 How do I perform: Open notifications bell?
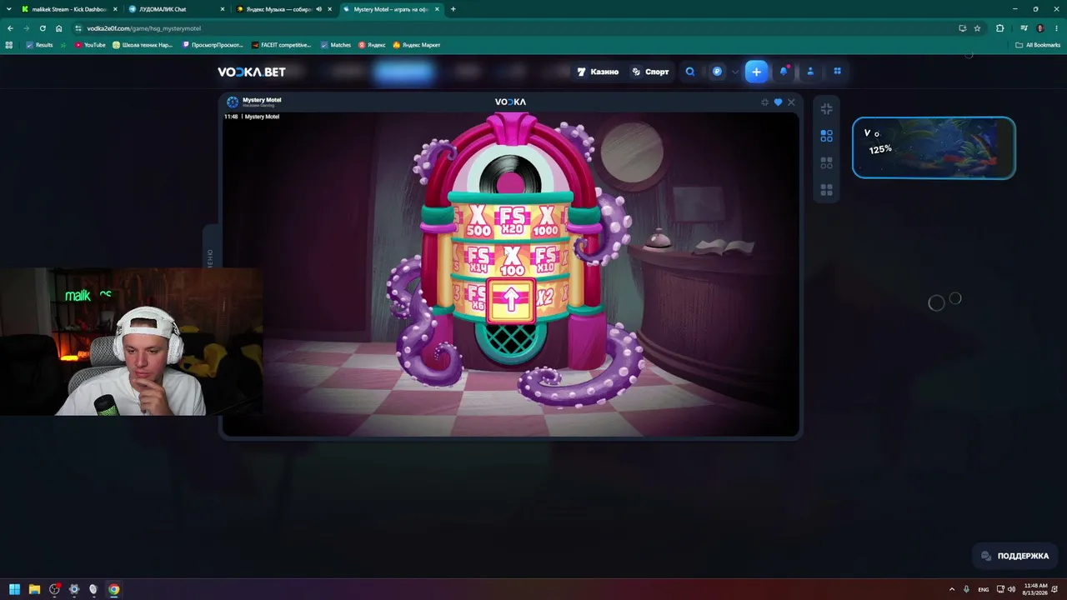tap(784, 72)
